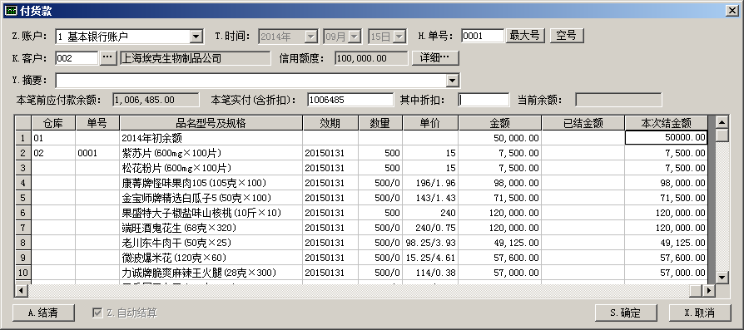
Task: Click the 老川东牛肉干 row
Action: pyautogui.click(x=361, y=243)
